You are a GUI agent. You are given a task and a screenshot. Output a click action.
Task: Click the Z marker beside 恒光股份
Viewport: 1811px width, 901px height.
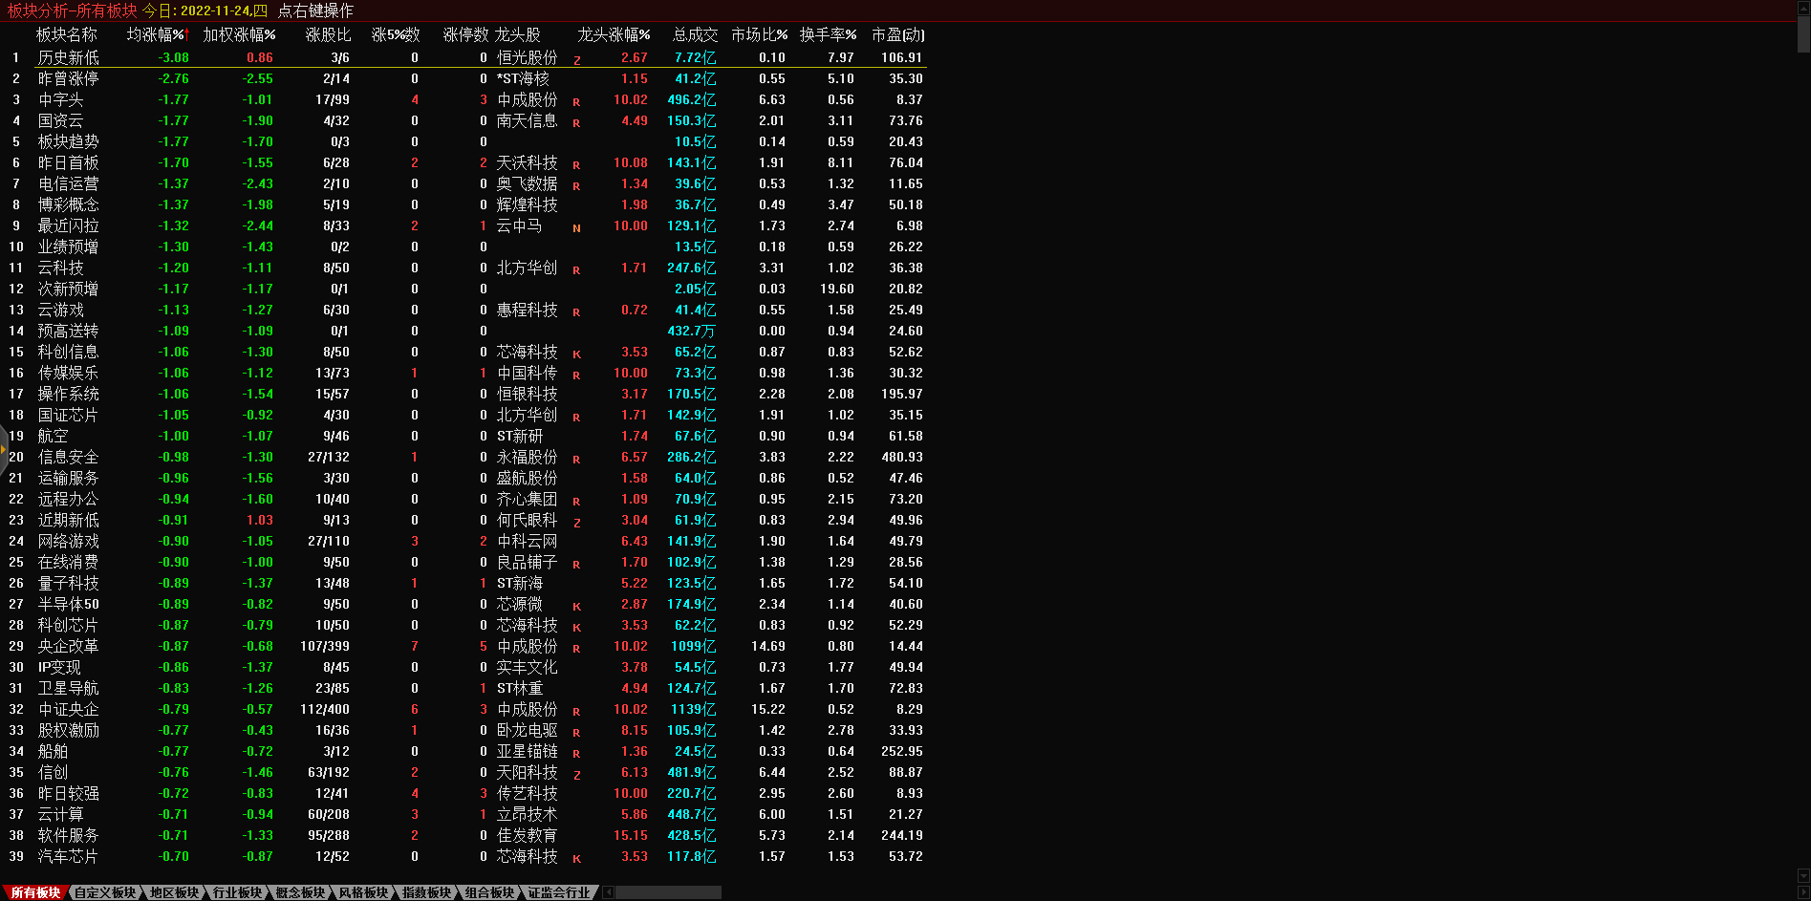(x=576, y=59)
